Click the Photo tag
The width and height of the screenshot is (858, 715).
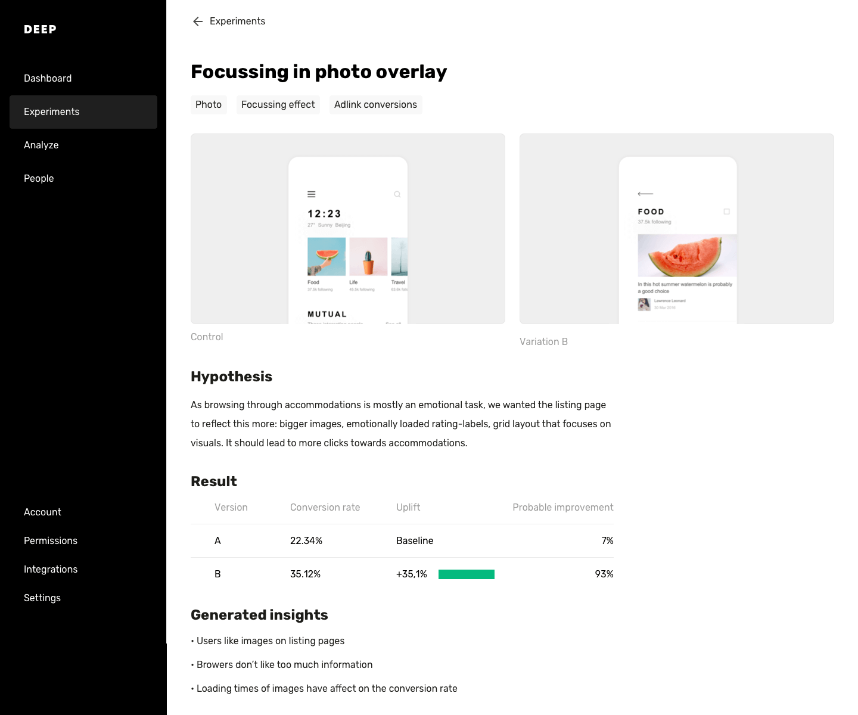pos(209,105)
